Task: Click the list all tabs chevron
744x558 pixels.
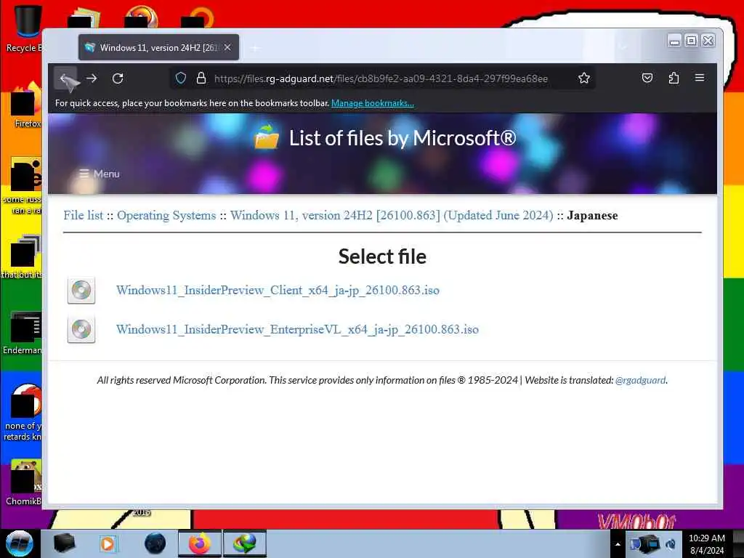Action: tap(623, 47)
